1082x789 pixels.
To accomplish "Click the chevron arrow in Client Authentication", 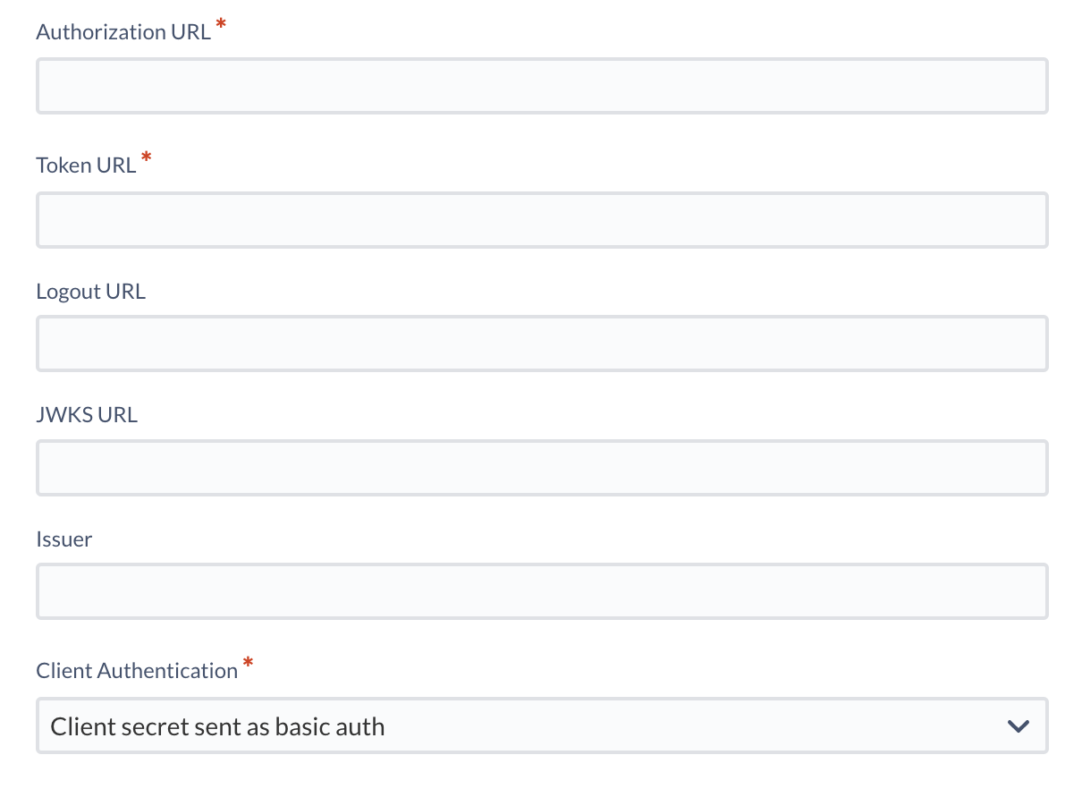I will (1019, 725).
